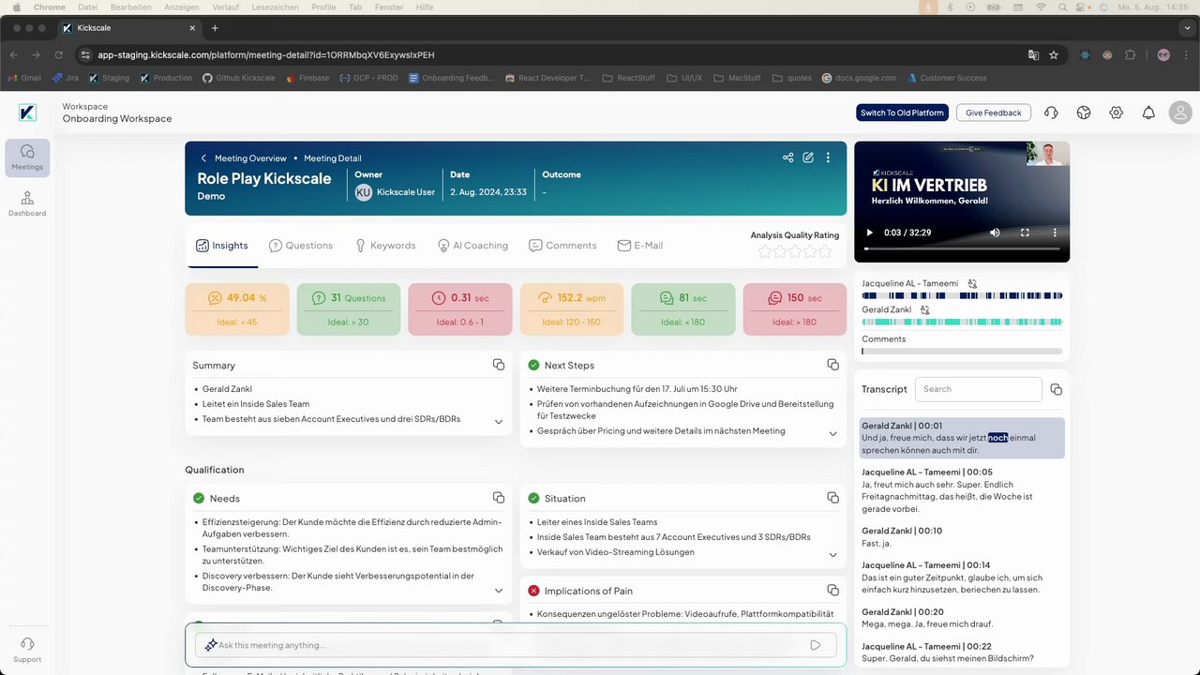
Task: Open the E-Mail tab
Action: pyautogui.click(x=640, y=246)
